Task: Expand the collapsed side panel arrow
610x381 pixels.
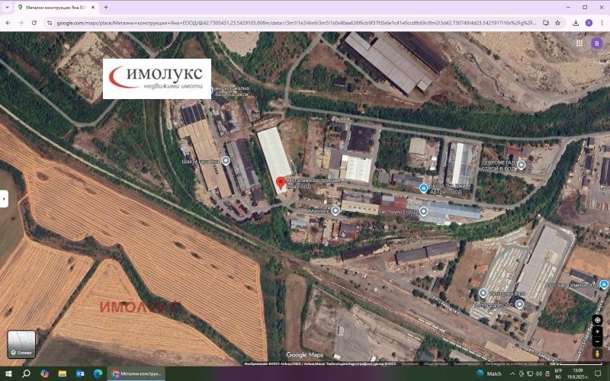Action: 4,199
